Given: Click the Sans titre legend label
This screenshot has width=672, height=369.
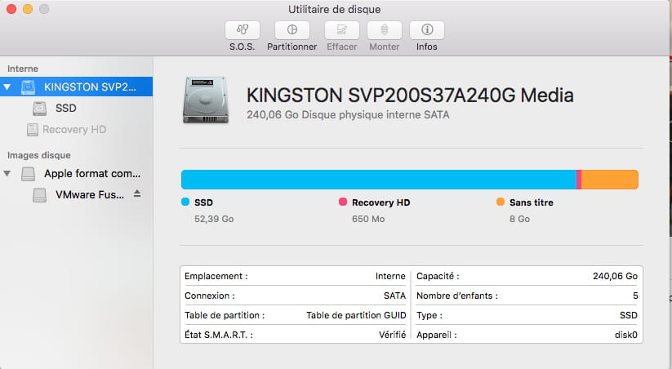Looking at the screenshot, I should [532, 202].
